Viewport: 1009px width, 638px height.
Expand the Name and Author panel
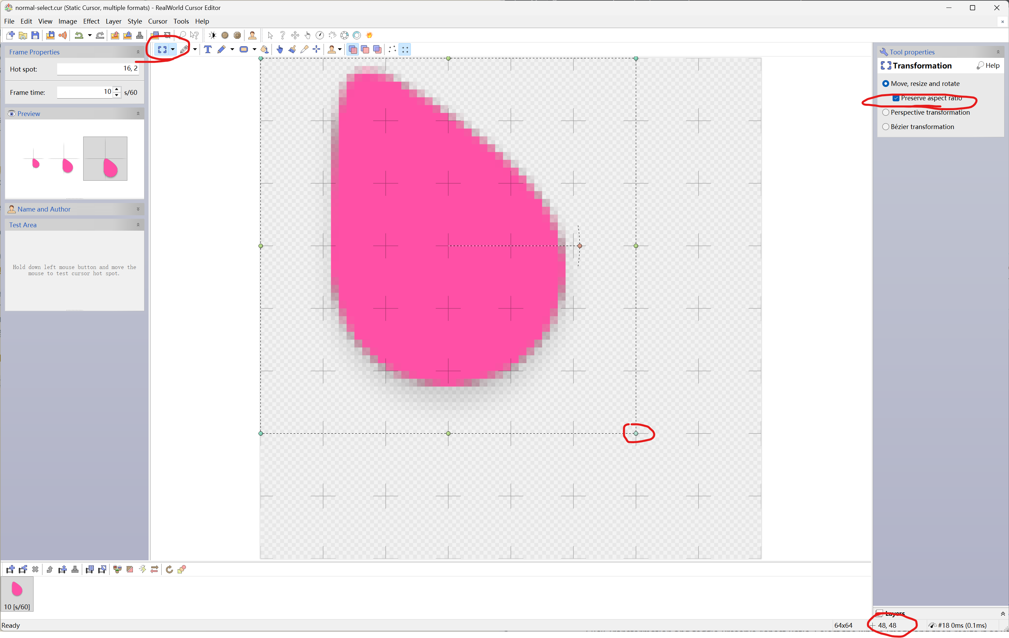click(x=138, y=209)
